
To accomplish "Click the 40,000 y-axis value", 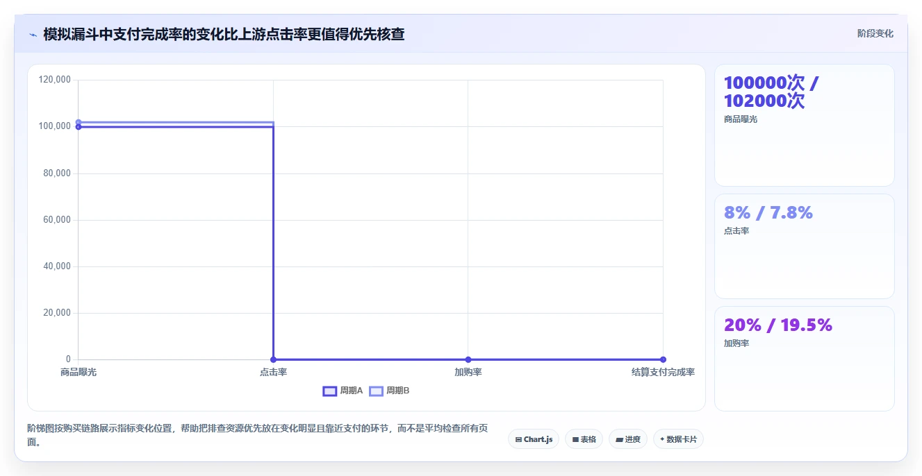I will click(57, 266).
